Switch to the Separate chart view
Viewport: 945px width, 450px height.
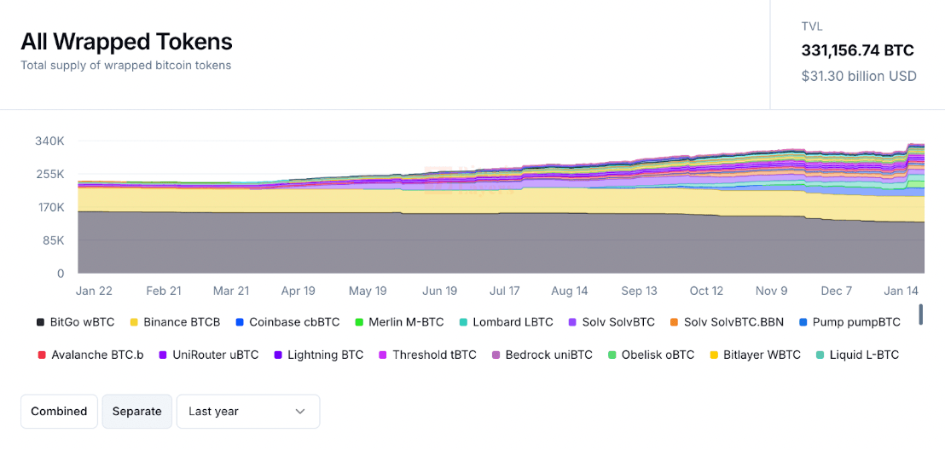click(x=136, y=411)
